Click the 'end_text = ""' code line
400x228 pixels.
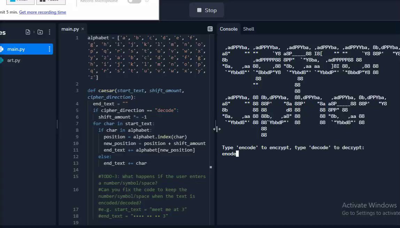pos(110,104)
